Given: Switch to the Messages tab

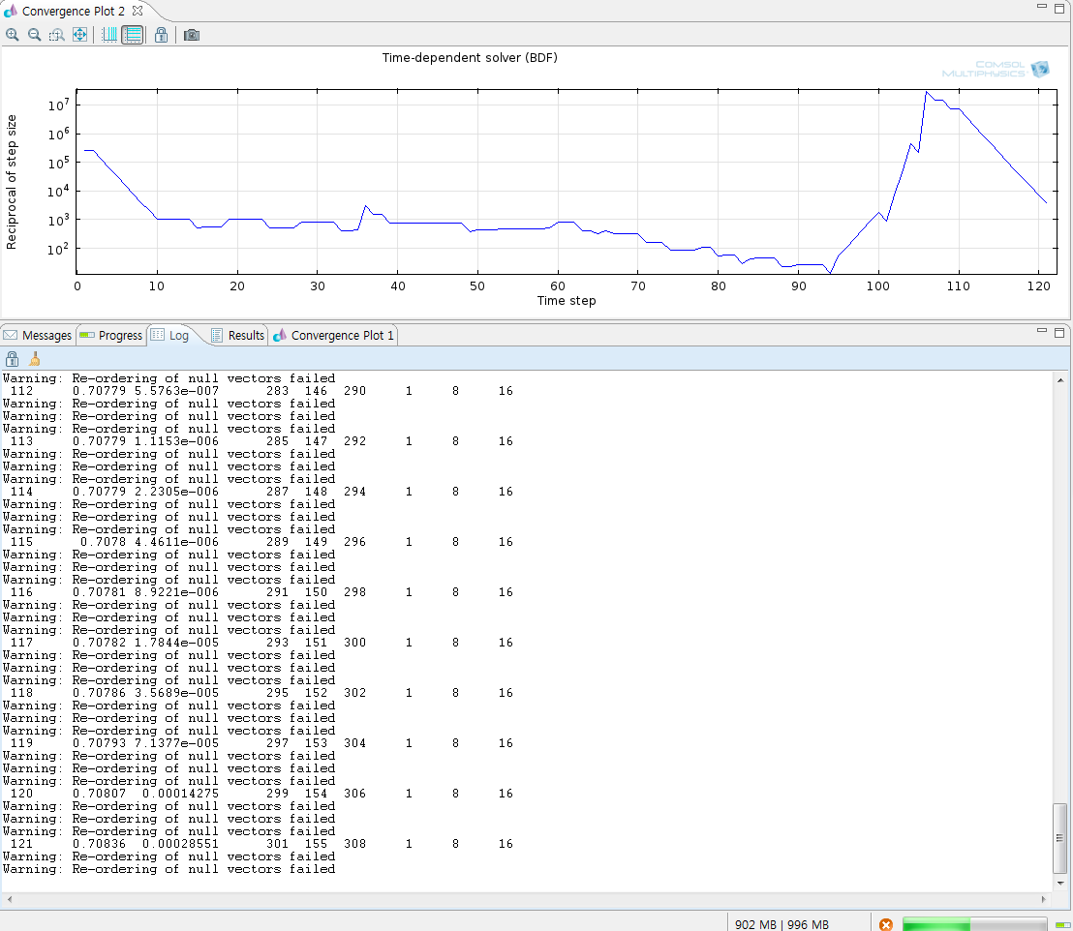Looking at the screenshot, I should point(39,335).
